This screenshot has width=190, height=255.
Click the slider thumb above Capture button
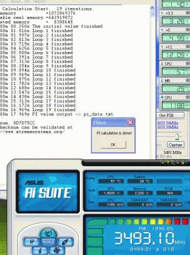coord(177,137)
